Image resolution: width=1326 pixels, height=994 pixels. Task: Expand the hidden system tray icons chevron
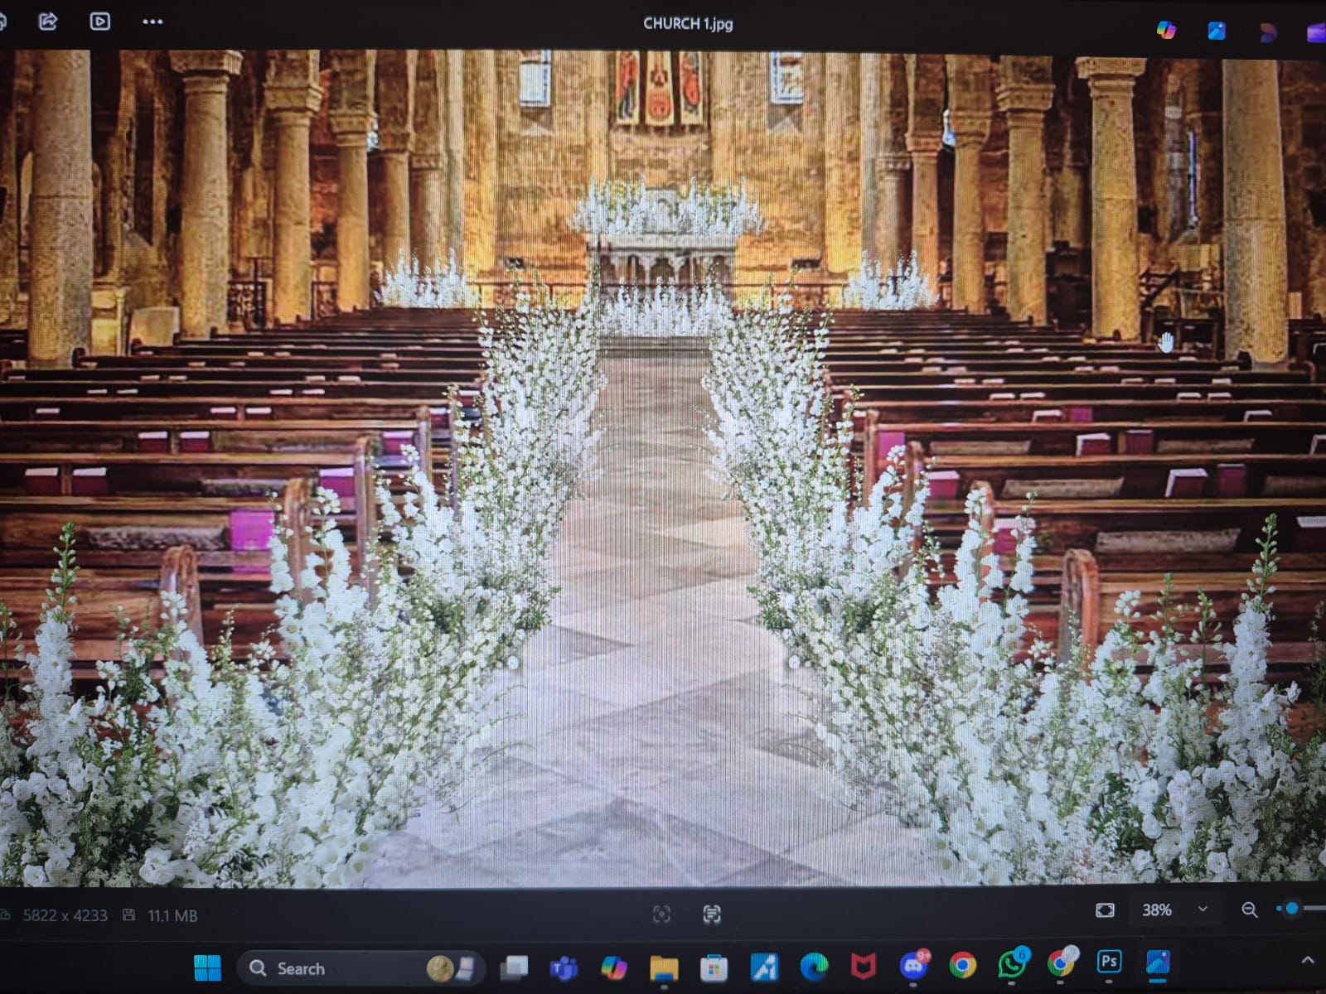pos(1308,961)
